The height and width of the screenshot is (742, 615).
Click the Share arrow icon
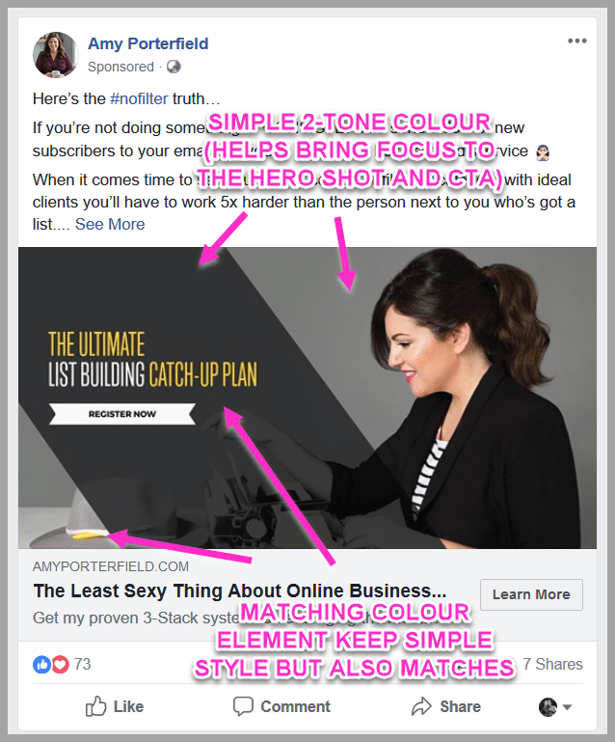point(421,706)
